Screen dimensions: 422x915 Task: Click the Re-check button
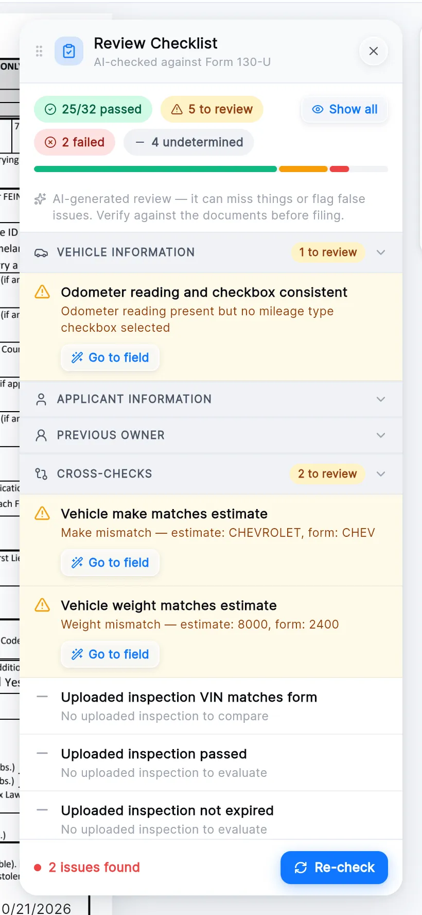[334, 868]
